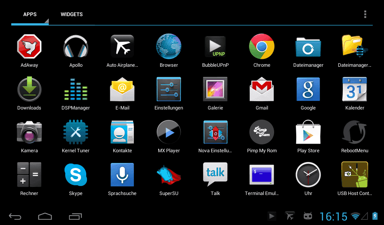Viewport: 384px width, 225px height.
Task: Open the AdAway app
Action: coord(29,46)
